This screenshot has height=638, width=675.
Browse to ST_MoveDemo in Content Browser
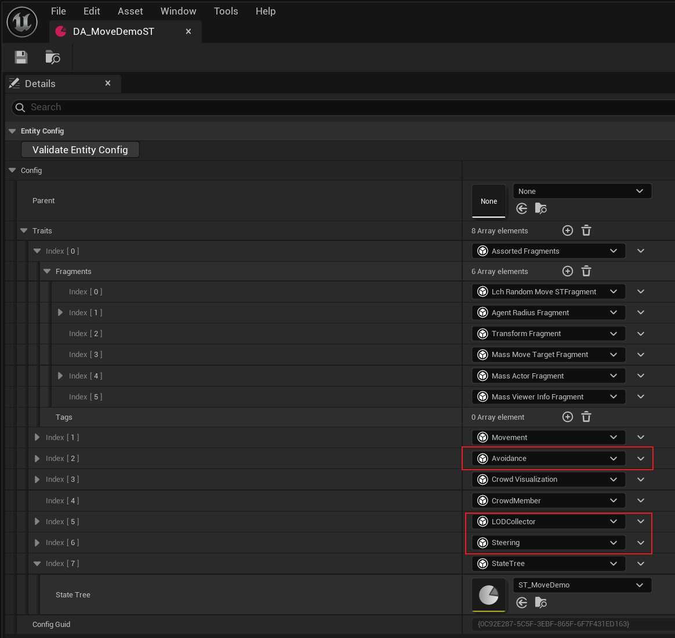(x=541, y=603)
